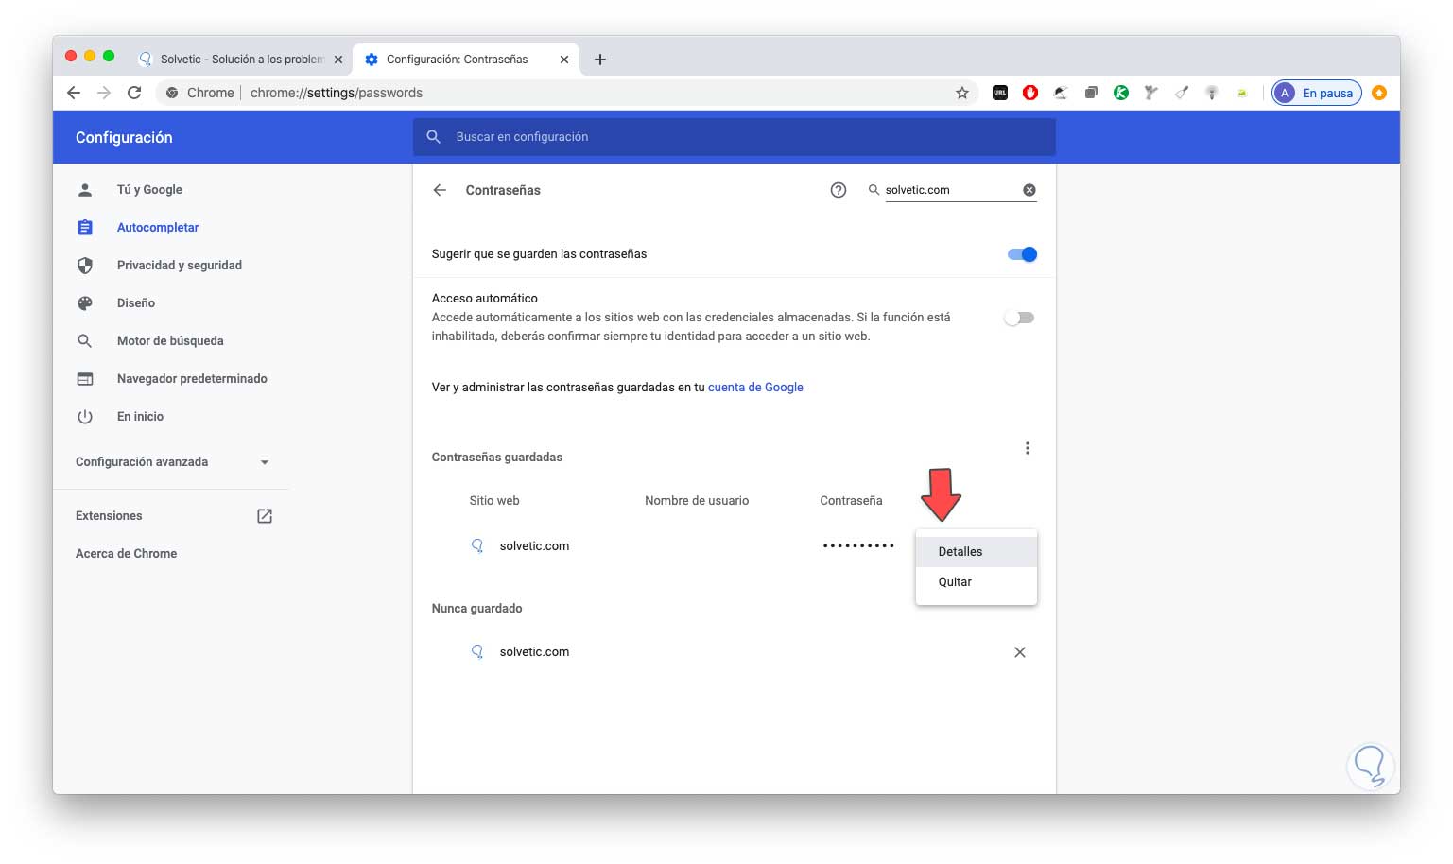This screenshot has height=864, width=1453.
Task: Click the 'Configuración' header title
Action: (x=124, y=137)
